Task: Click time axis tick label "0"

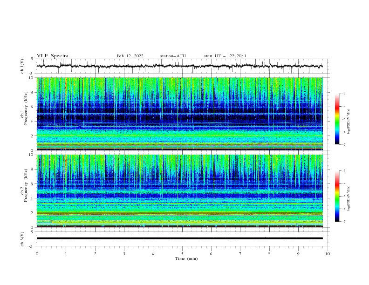Action: pos(37,254)
